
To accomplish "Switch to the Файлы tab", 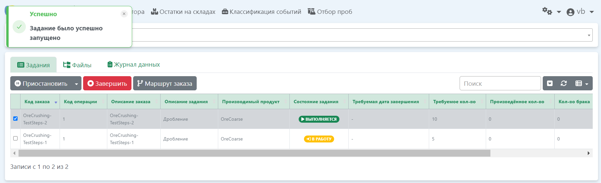I will 77,65.
